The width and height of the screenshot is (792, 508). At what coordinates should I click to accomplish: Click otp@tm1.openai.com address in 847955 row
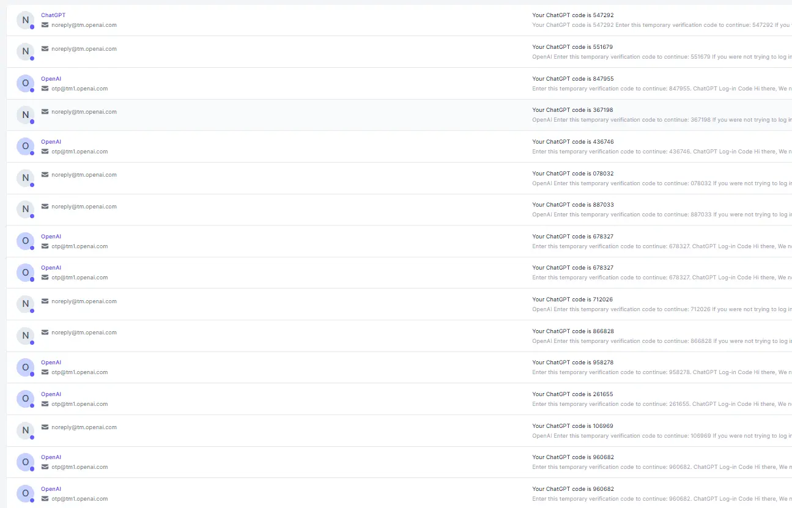point(80,89)
